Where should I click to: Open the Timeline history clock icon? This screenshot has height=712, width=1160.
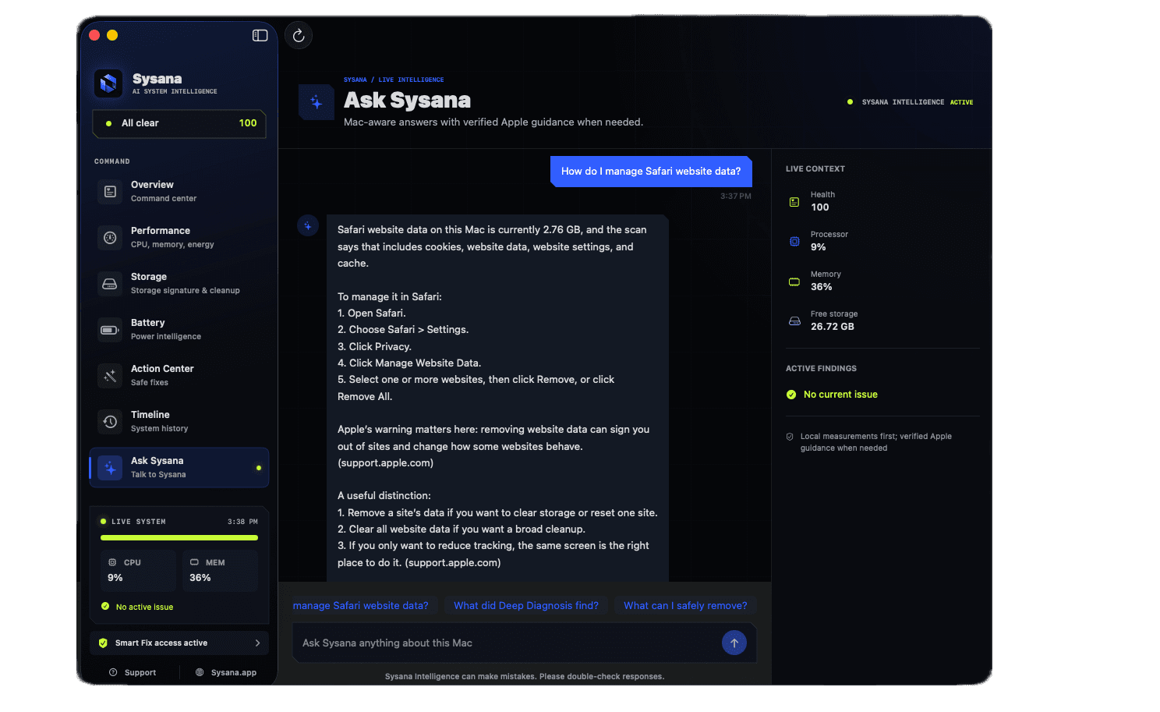tap(110, 421)
